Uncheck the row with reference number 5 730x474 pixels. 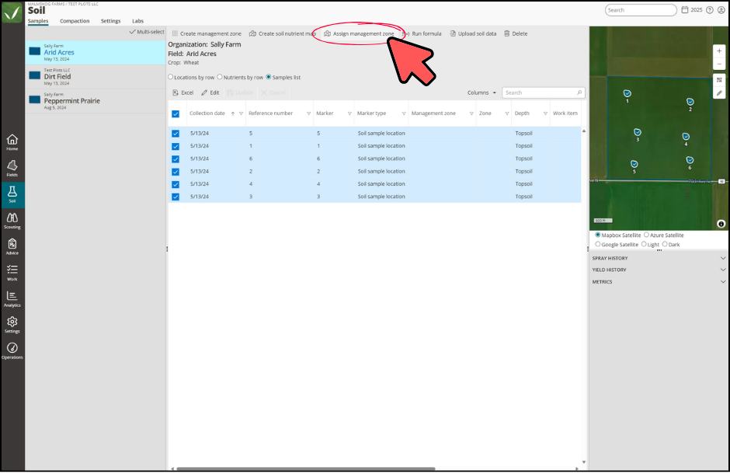point(176,134)
